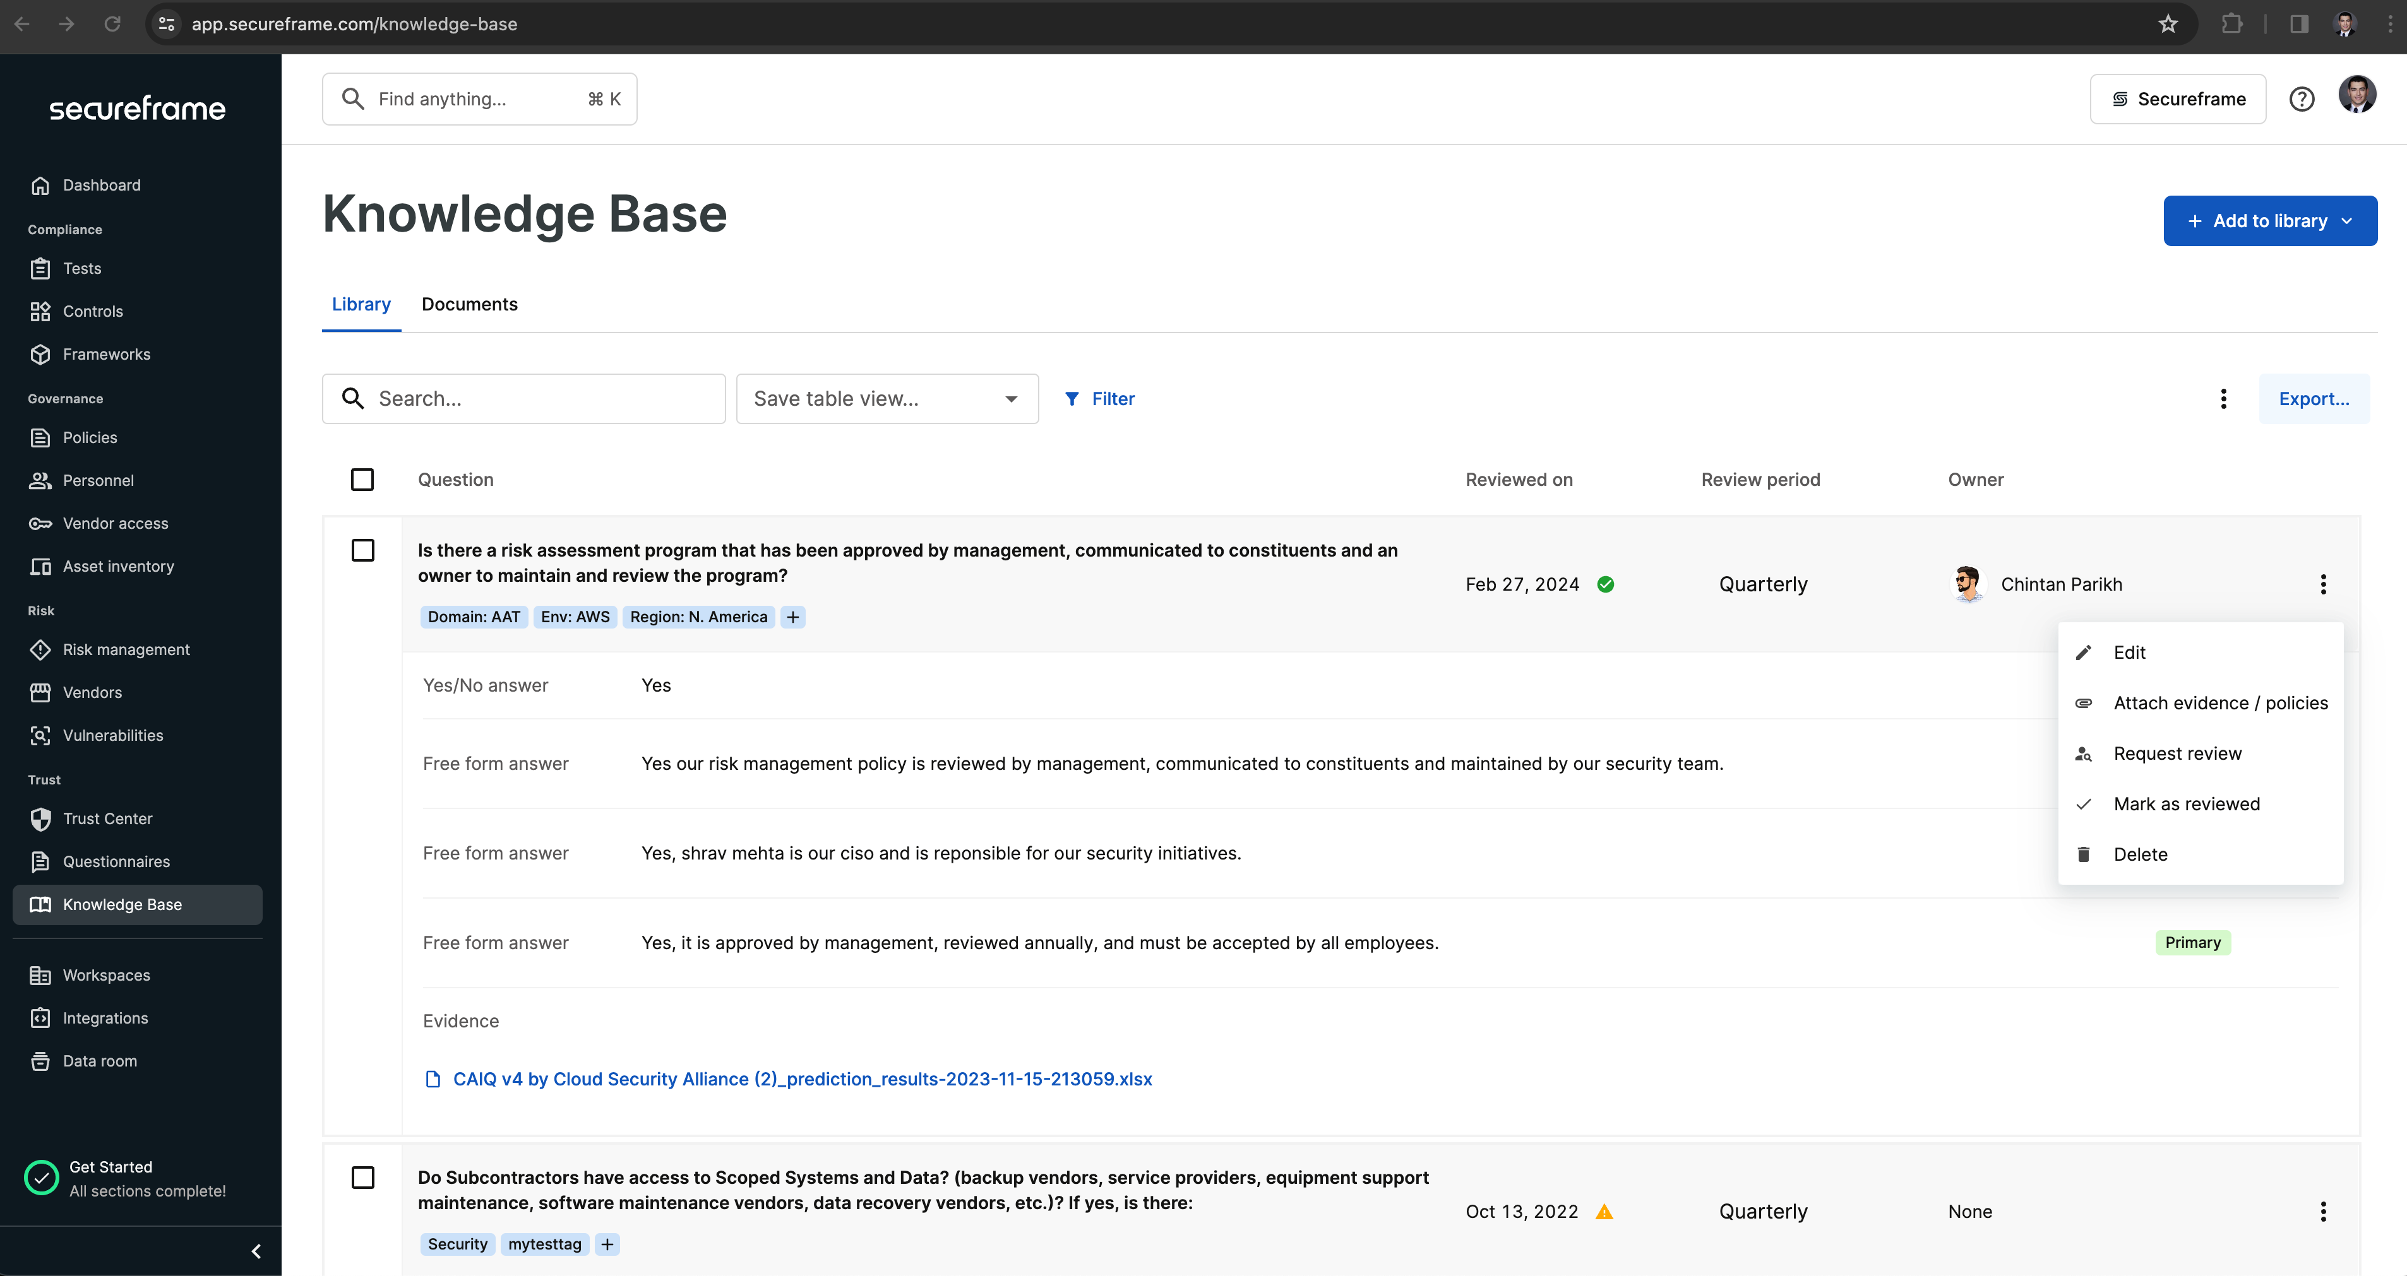Click the Feb 27, 2024 reviewed date

tap(1522, 584)
